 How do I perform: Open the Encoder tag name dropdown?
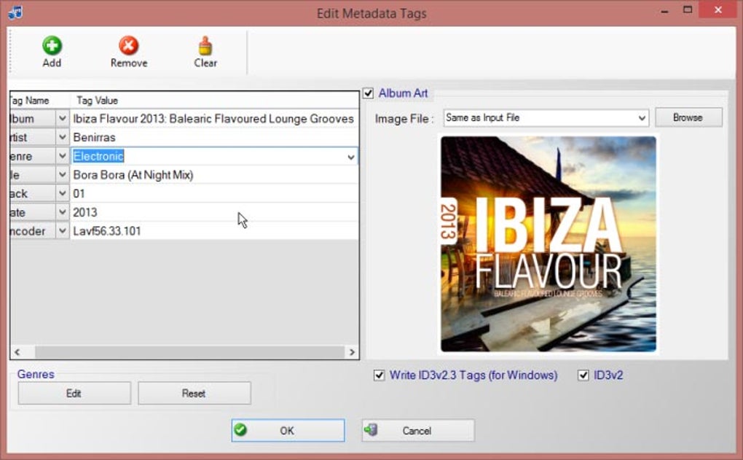pos(63,231)
